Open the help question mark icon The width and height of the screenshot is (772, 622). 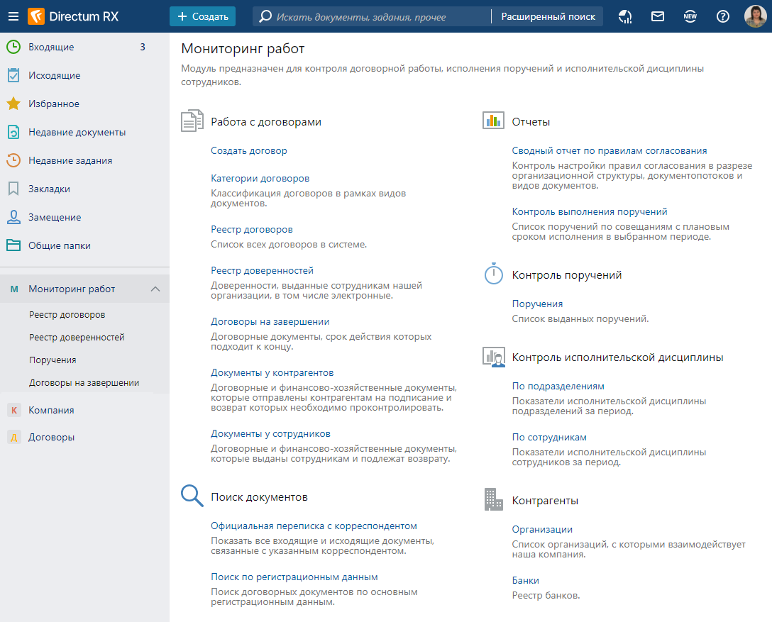coord(722,16)
